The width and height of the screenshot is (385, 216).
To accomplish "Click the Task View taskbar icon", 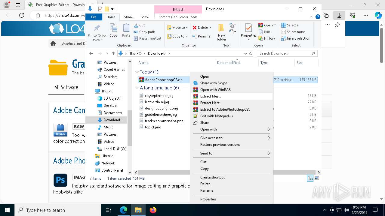I will coord(109,210).
